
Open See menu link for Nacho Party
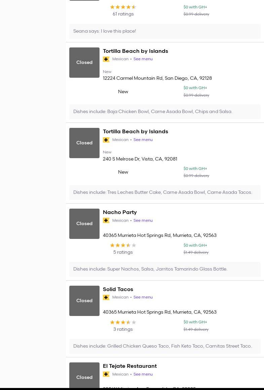point(143,220)
